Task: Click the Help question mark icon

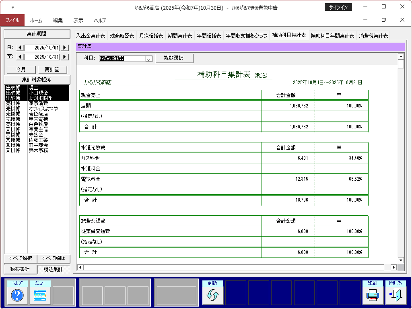Action: 17,296
